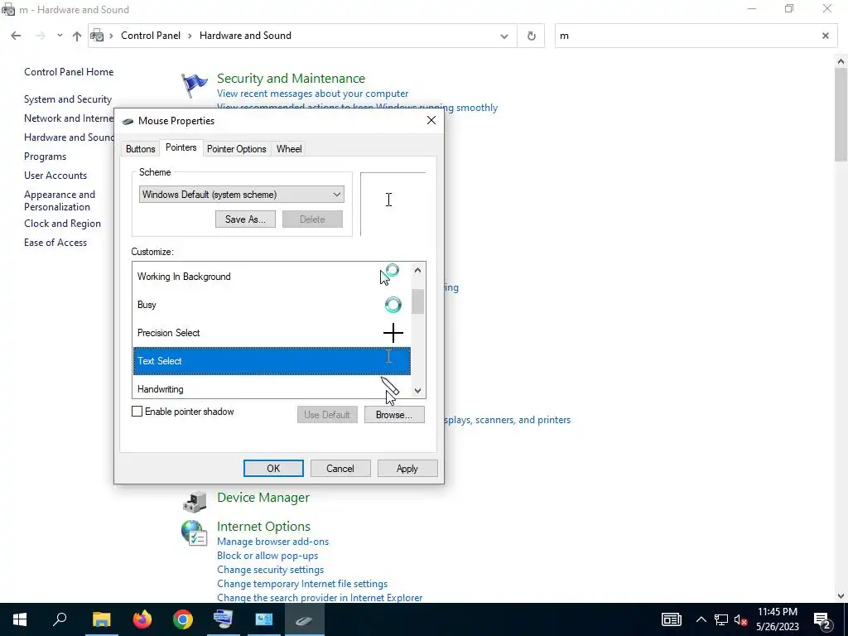Click Block or allow pop-ups link
848x636 pixels.
(267, 556)
